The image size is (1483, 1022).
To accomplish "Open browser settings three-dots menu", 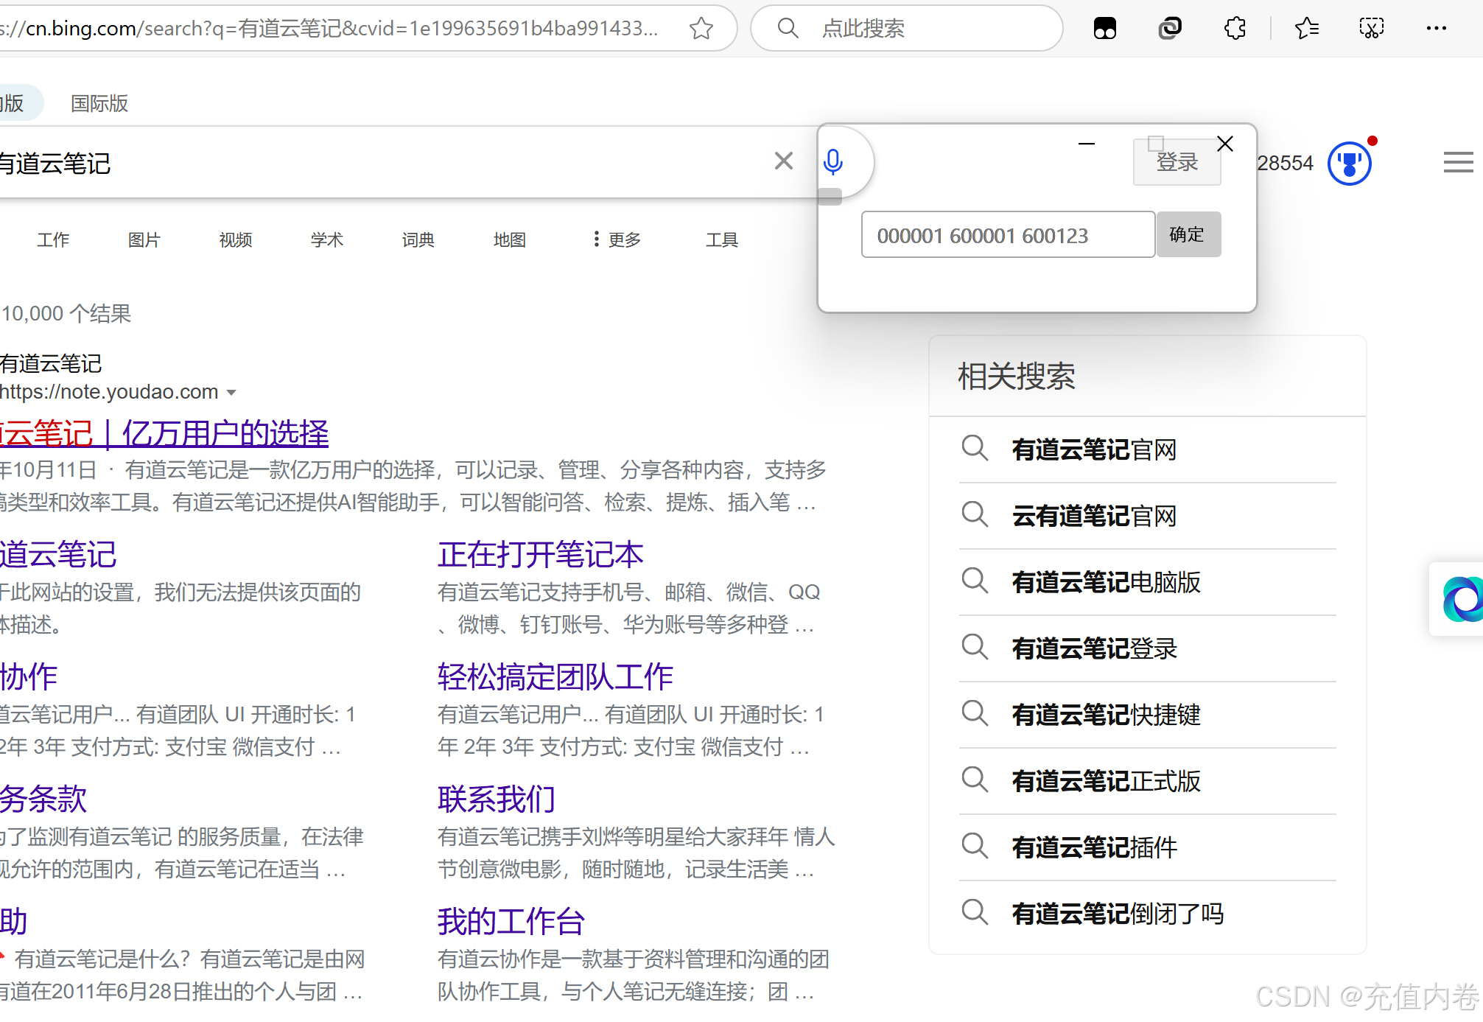I will click(x=1436, y=29).
